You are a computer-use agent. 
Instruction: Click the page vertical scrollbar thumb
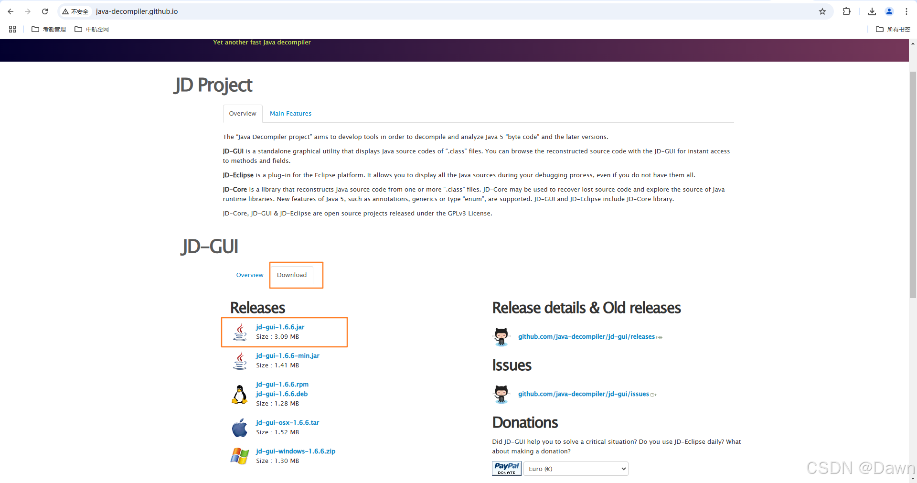pos(913,185)
